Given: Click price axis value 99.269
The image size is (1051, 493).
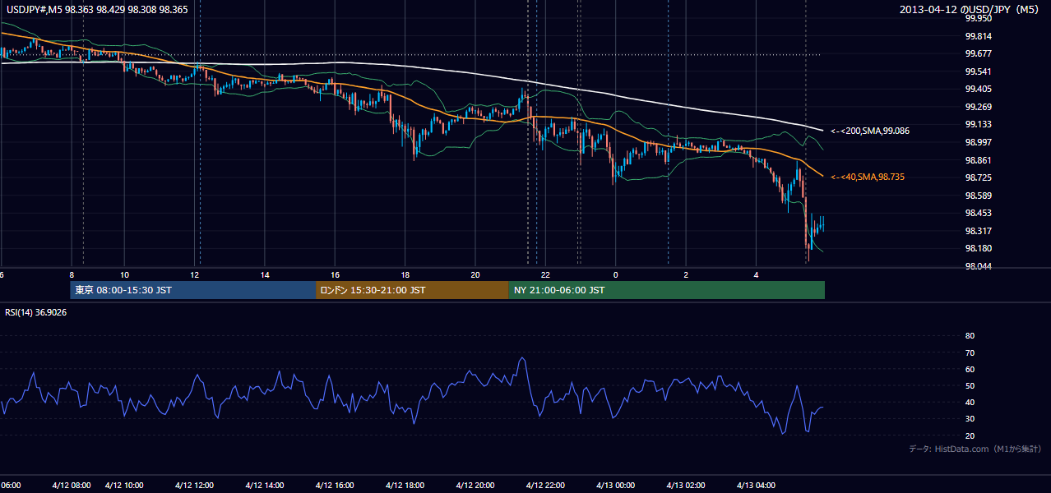Looking at the screenshot, I should tap(978, 107).
